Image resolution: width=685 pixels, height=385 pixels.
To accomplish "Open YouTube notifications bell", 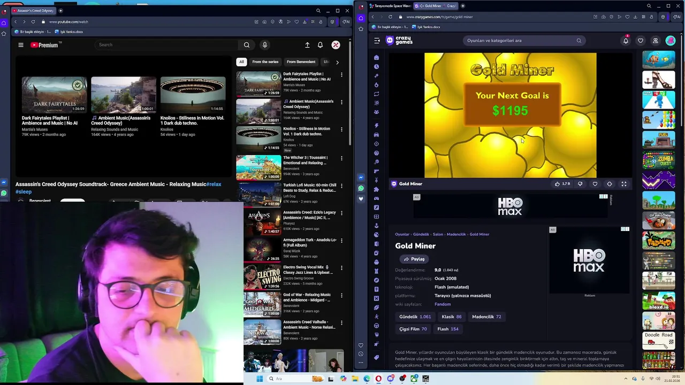I will click(x=320, y=45).
